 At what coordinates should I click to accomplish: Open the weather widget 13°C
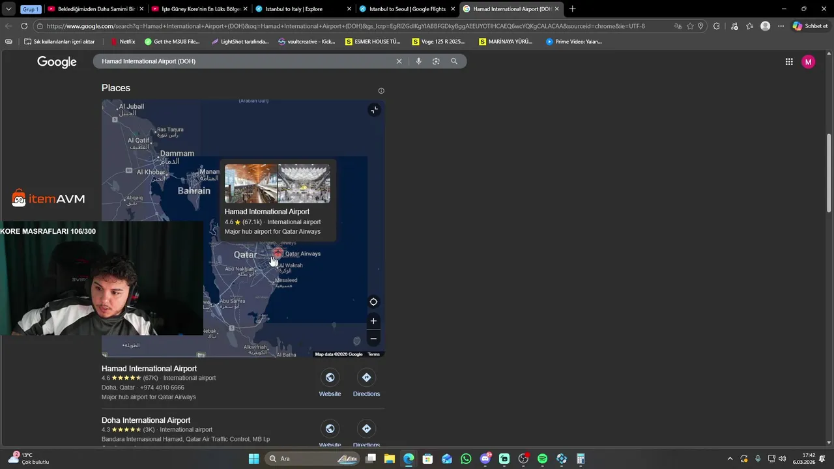(x=29, y=459)
